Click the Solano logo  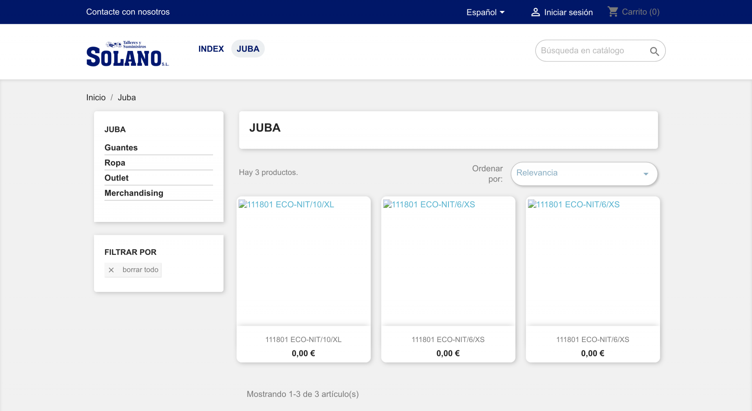tap(128, 54)
